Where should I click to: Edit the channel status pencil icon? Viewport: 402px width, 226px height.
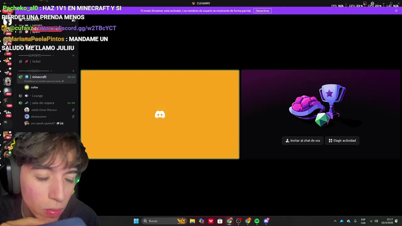[62, 81]
